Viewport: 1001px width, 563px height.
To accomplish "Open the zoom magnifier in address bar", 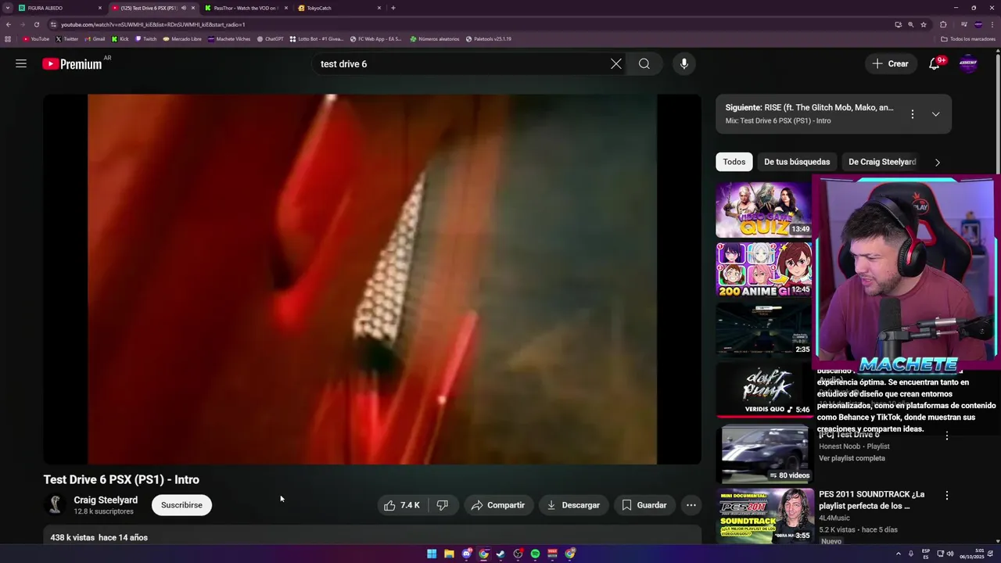I will point(910,24).
